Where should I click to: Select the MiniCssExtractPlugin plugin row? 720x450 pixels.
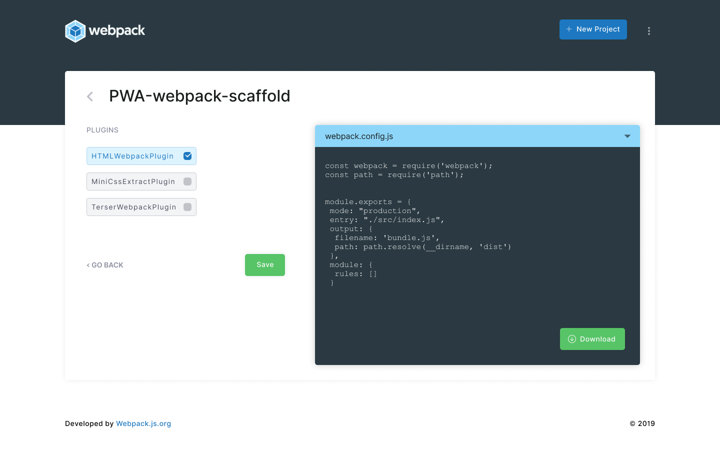[141, 181]
